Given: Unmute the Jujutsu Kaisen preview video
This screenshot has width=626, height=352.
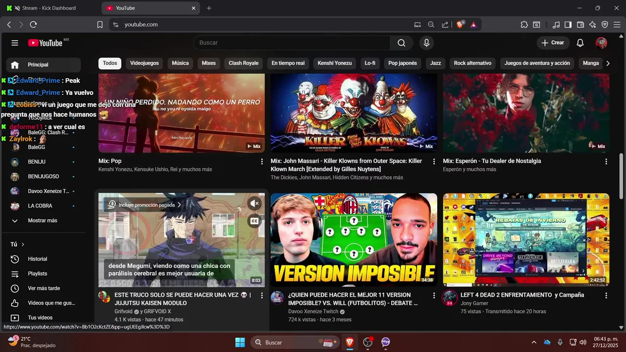Looking at the screenshot, I should [254, 203].
